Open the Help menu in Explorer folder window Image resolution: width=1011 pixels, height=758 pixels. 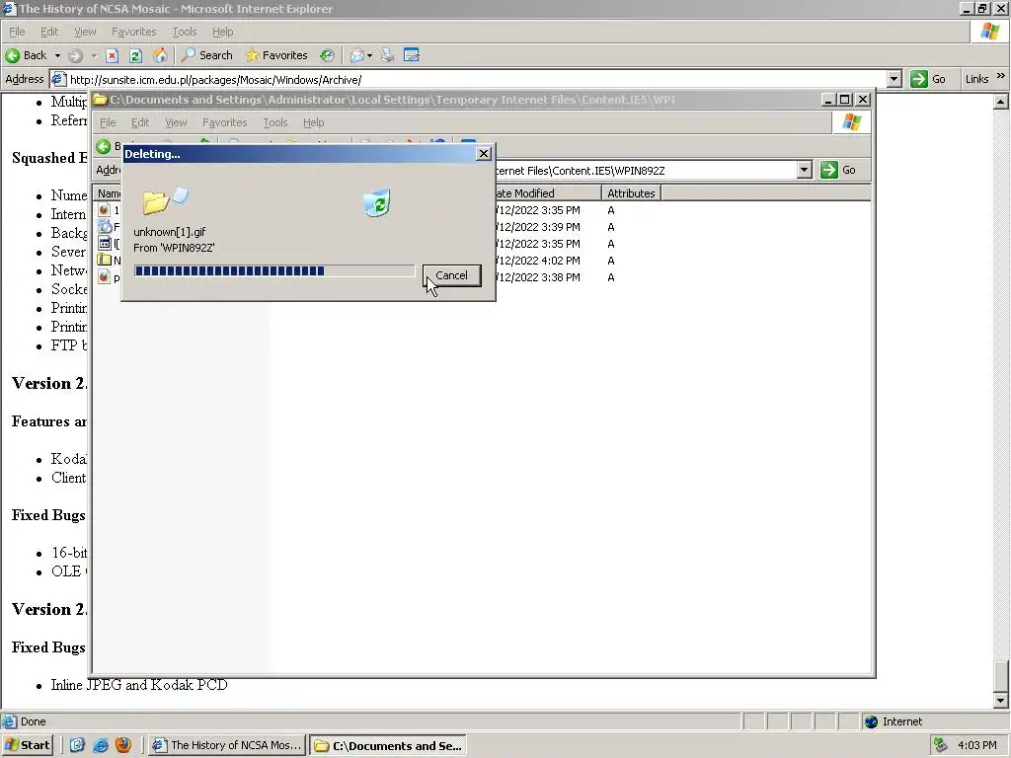[313, 122]
